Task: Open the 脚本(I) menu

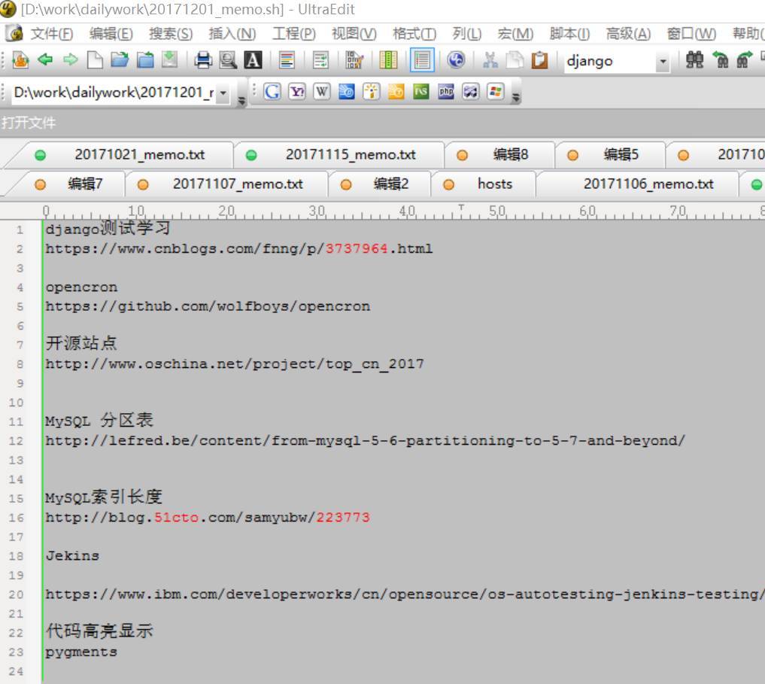Action: 569,34
